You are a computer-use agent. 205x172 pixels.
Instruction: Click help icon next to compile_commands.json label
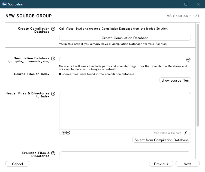[x=53, y=59]
